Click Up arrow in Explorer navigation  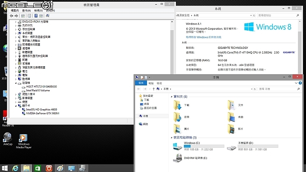tap(153, 89)
